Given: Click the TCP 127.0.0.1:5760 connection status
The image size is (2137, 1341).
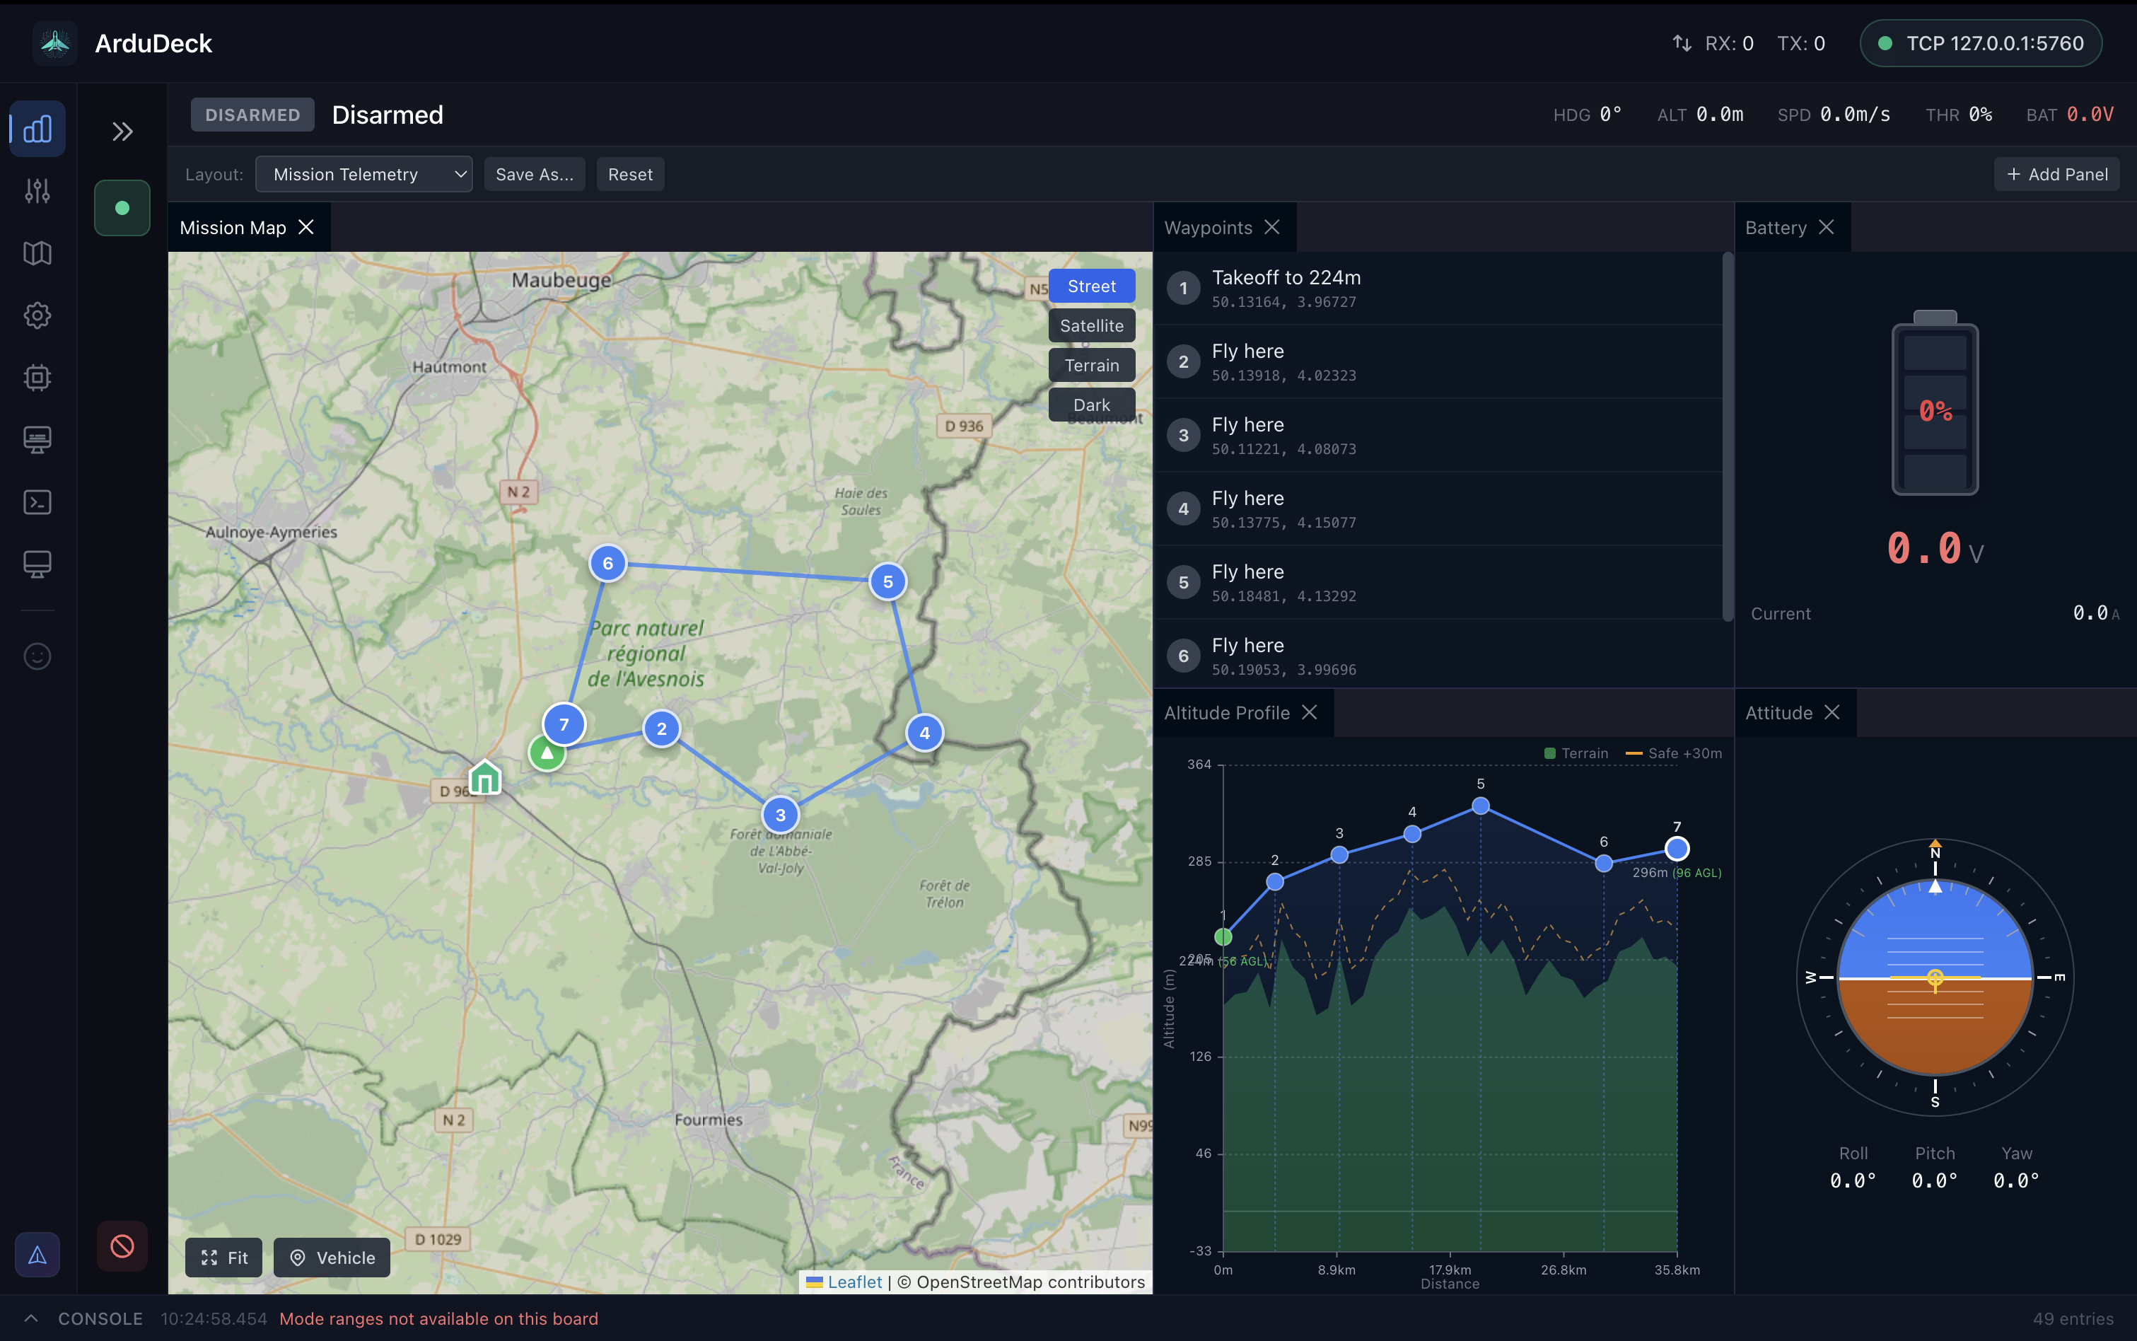Looking at the screenshot, I should [1981, 43].
